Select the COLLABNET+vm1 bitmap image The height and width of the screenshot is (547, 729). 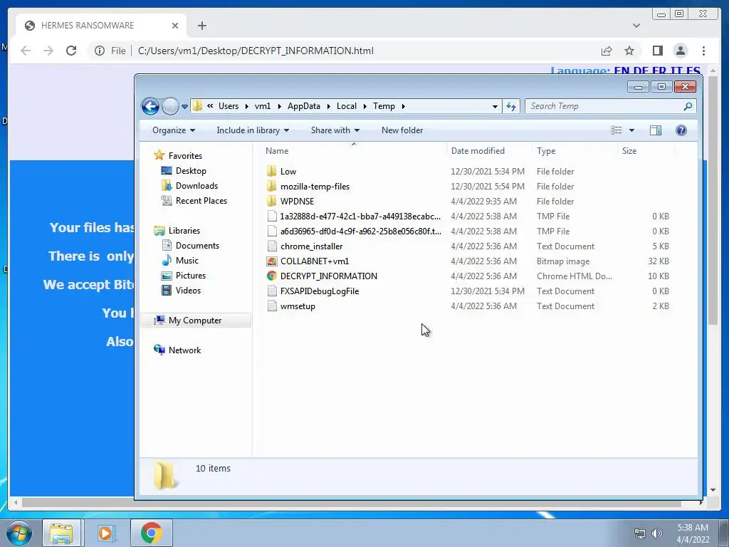coord(468,261)
